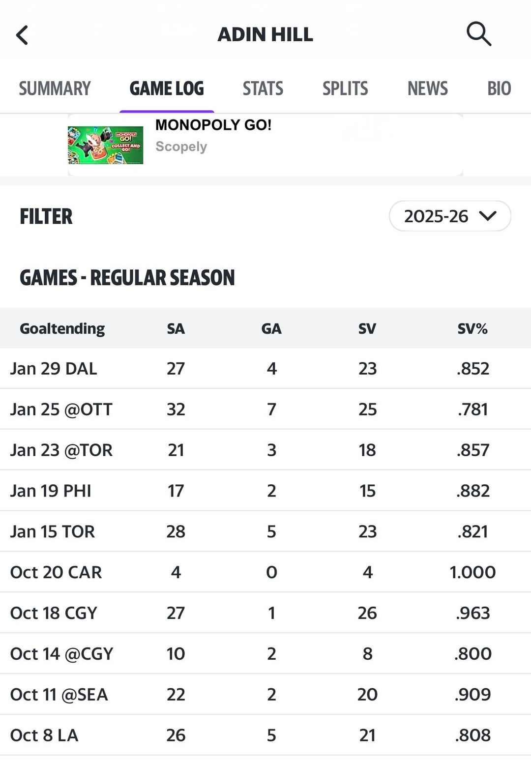Switch to the Splits tab
531x763 pixels.
pos(345,88)
